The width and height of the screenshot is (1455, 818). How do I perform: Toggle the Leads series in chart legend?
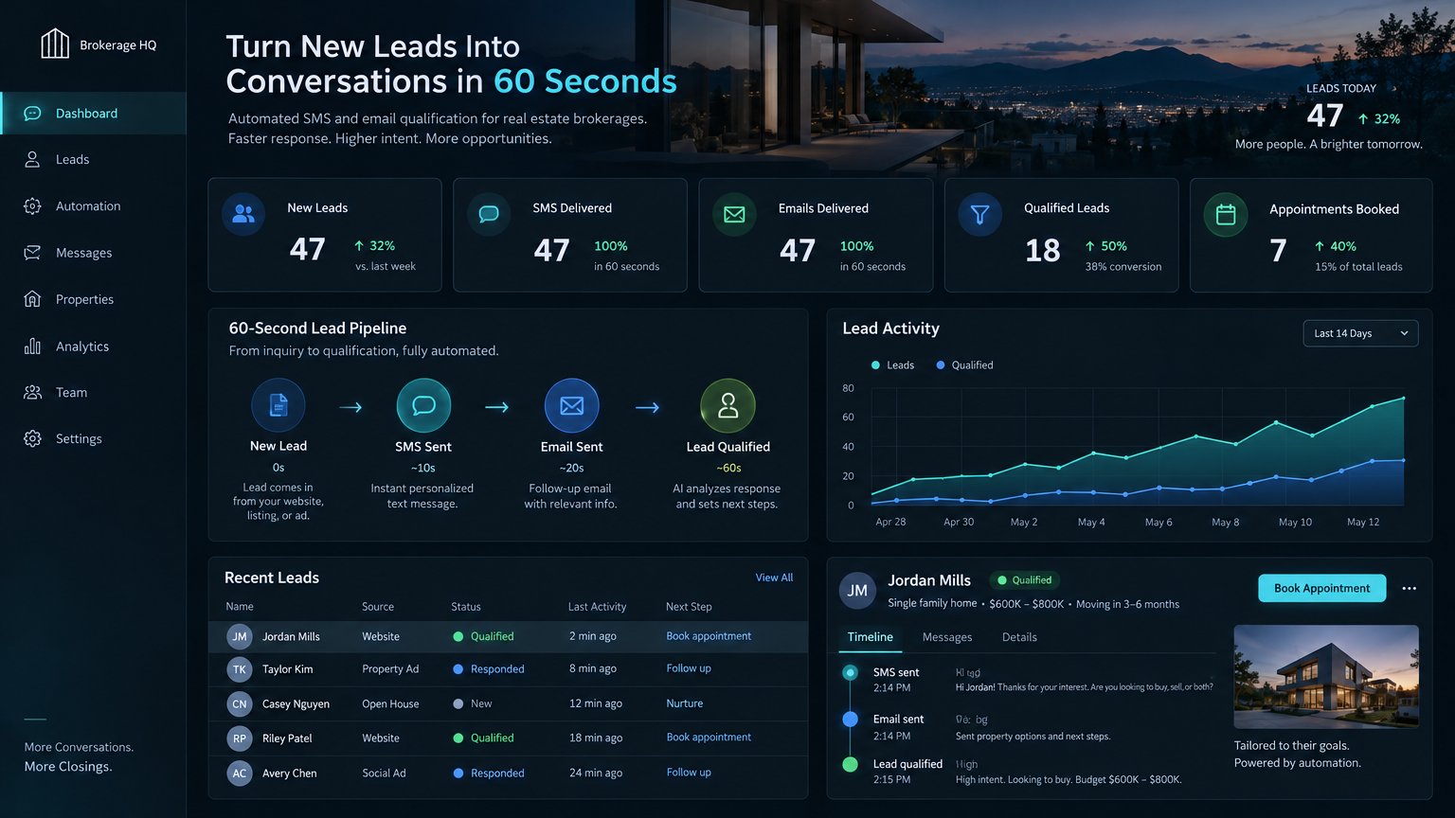coord(892,365)
